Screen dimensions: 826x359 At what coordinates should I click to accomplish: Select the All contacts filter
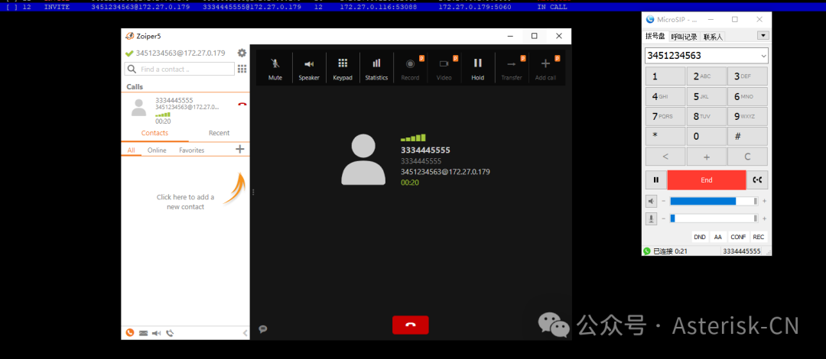pos(132,150)
